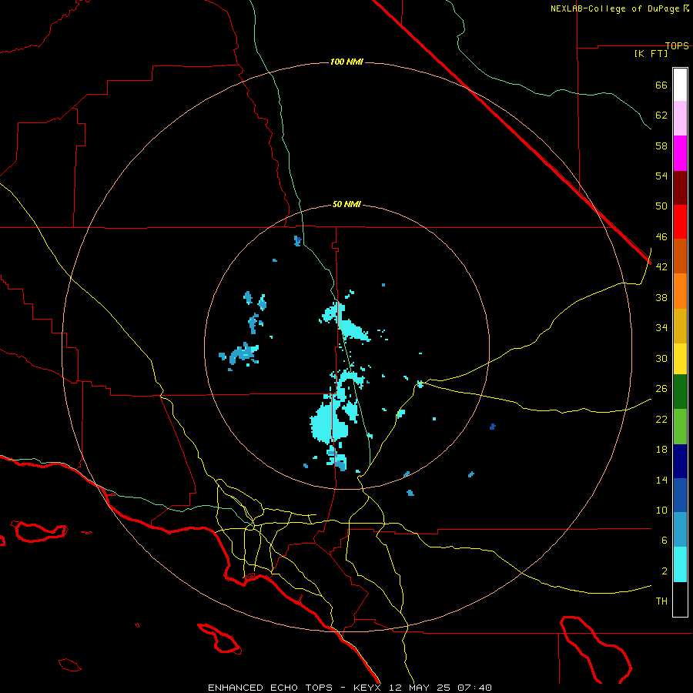This screenshot has height=693, width=693.
Task: Click the magenta swatch near 58
Action: pyautogui.click(x=680, y=153)
